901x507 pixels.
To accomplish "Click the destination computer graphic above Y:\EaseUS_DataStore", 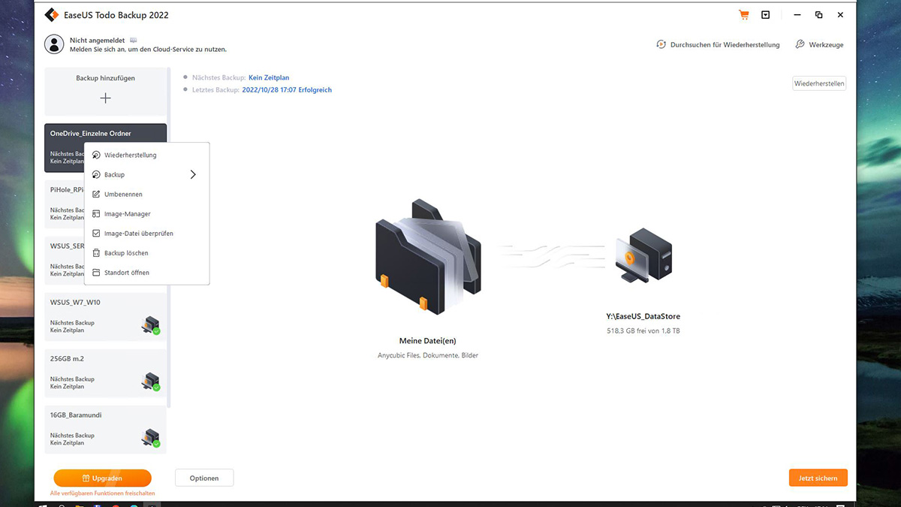I will 644,255.
